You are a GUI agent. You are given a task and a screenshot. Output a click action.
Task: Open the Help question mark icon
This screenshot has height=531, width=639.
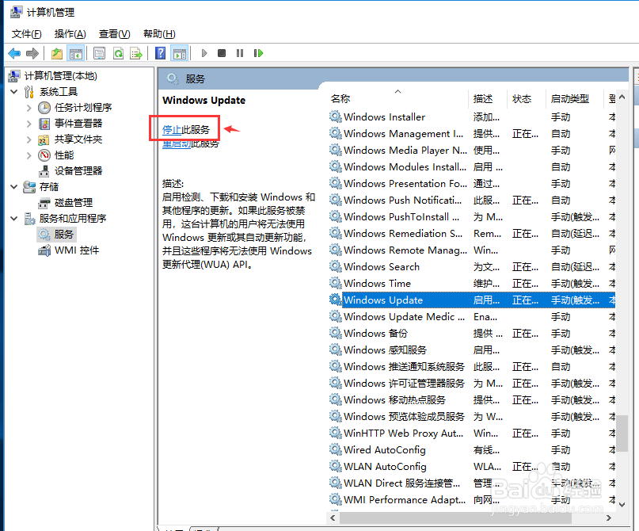[x=161, y=53]
